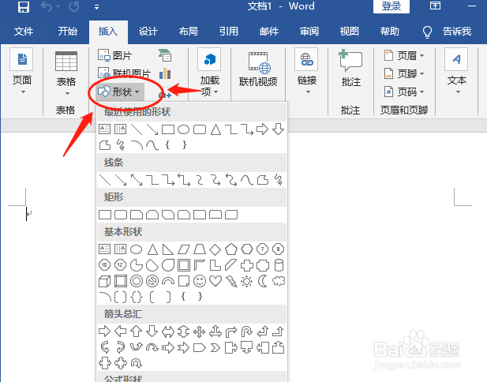This screenshot has height=382, width=487.
Task: Switch to the 引用 tab
Action: click(229, 32)
